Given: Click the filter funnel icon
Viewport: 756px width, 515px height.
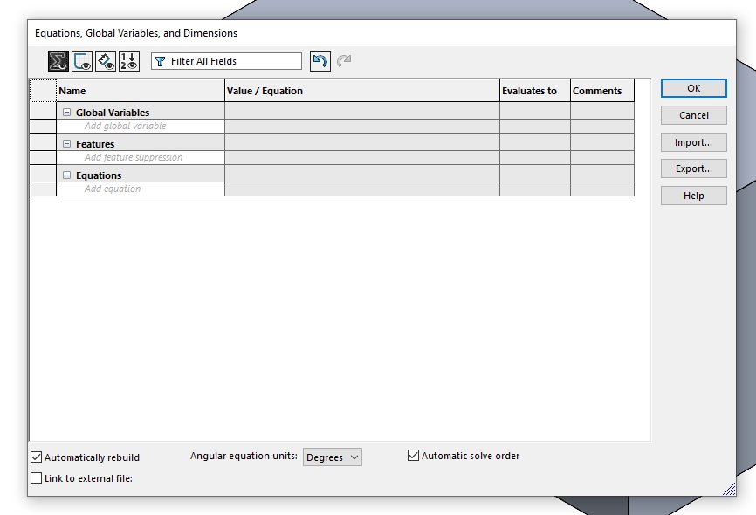Looking at the screenshot, I should coord(160,61).
